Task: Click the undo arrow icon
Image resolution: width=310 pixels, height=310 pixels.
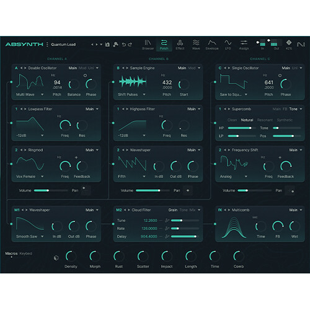Action: (x=124, y=45)
